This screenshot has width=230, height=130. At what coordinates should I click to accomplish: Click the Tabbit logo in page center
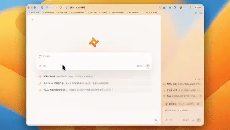click(94, 42)
